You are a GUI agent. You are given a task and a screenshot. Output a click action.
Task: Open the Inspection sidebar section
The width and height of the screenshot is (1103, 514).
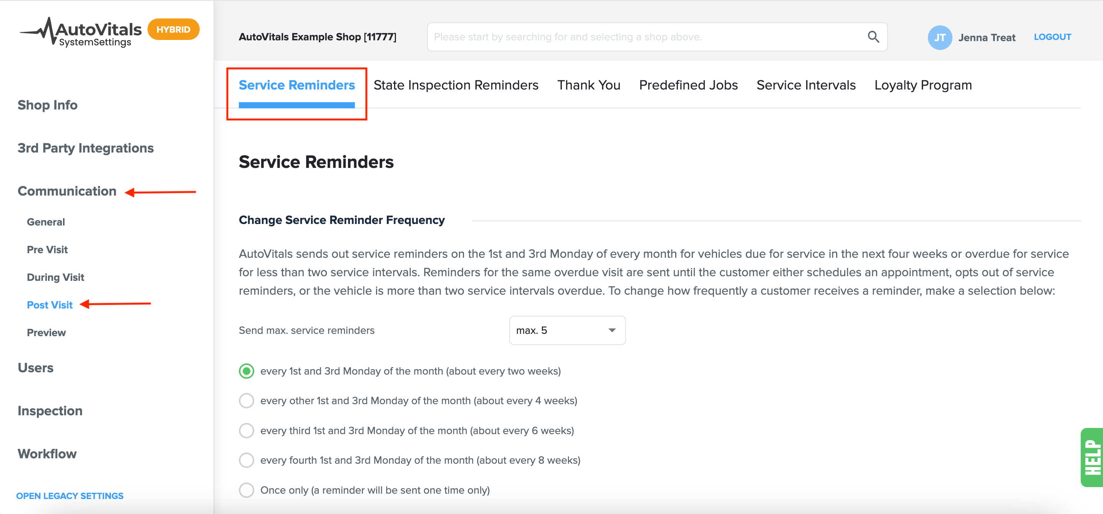(50, 411)
